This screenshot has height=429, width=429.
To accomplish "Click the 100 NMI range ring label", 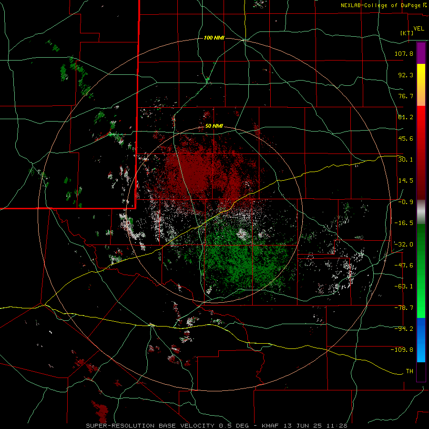I will point(214,38).
